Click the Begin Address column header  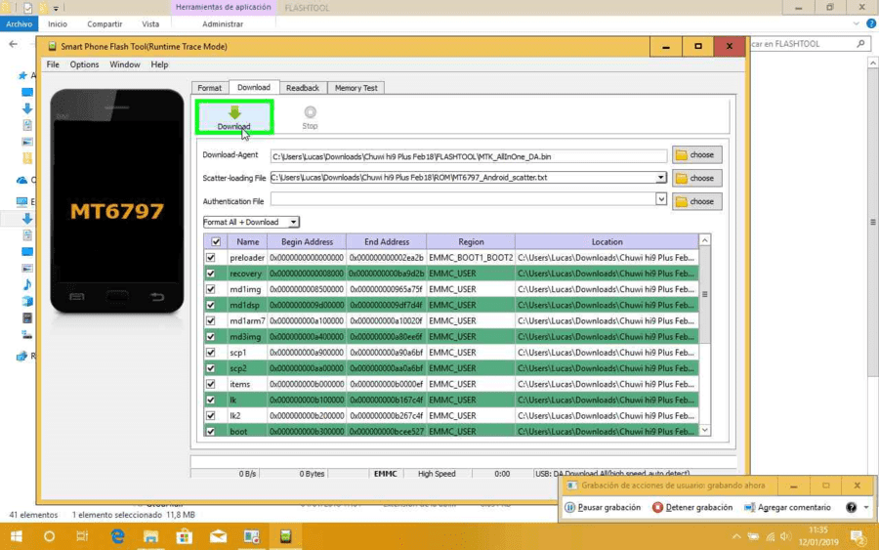(307, 241)
